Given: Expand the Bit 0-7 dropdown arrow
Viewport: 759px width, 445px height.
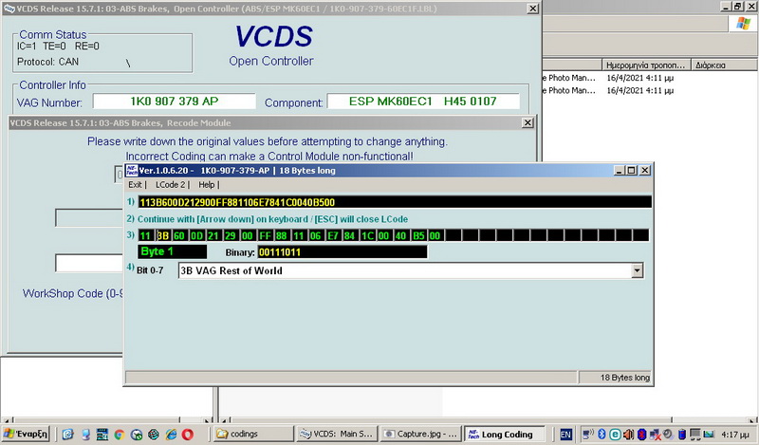Looking at the screenshot, I should click(x=637, y=270).
